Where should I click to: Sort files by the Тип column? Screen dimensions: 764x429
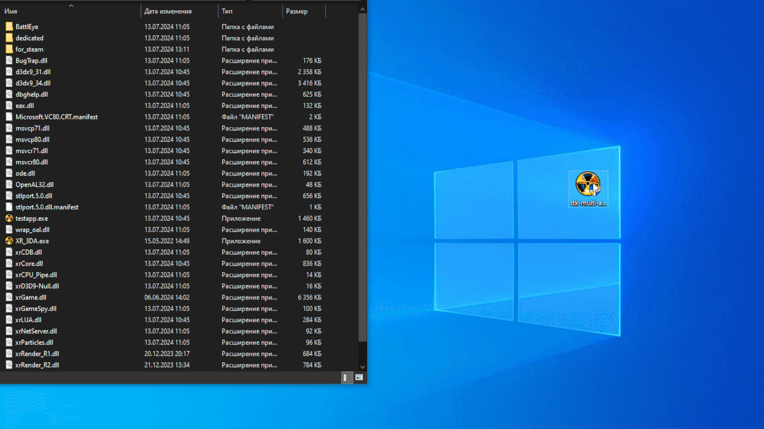tap(251, 11)
